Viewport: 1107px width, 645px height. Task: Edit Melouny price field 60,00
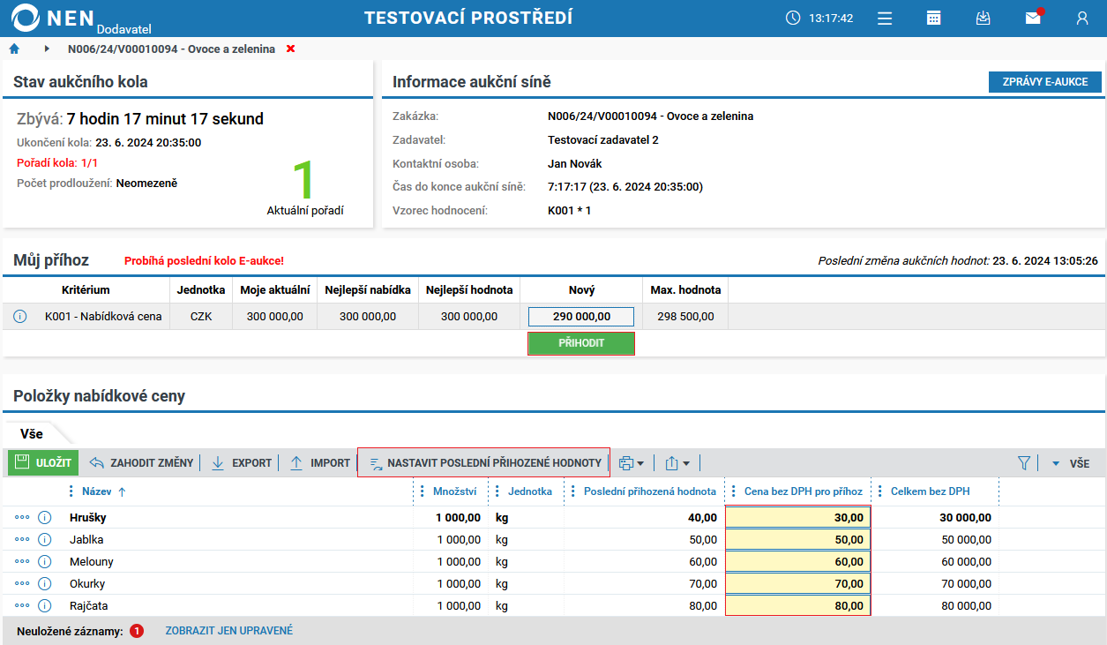[x=798, y=561]
